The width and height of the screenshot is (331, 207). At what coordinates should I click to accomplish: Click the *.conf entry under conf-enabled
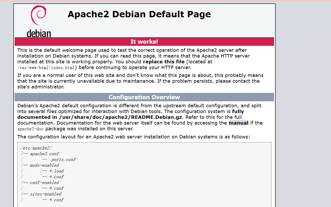56,188
